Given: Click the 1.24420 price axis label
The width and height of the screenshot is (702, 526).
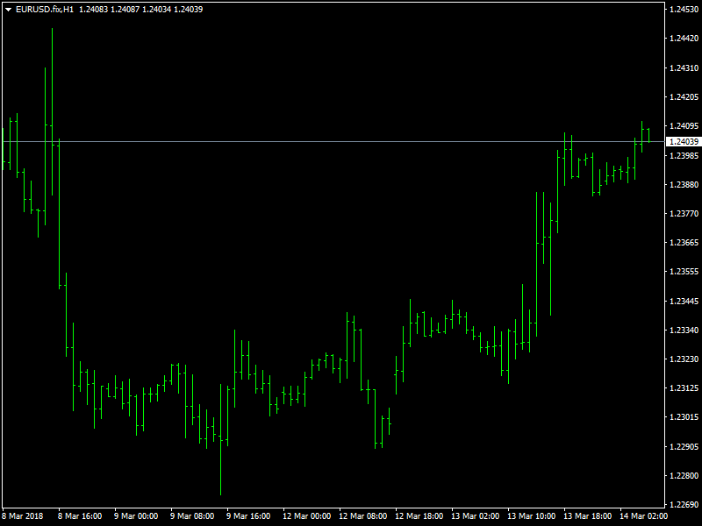Looking at the screenshot, I should [684, 39].
